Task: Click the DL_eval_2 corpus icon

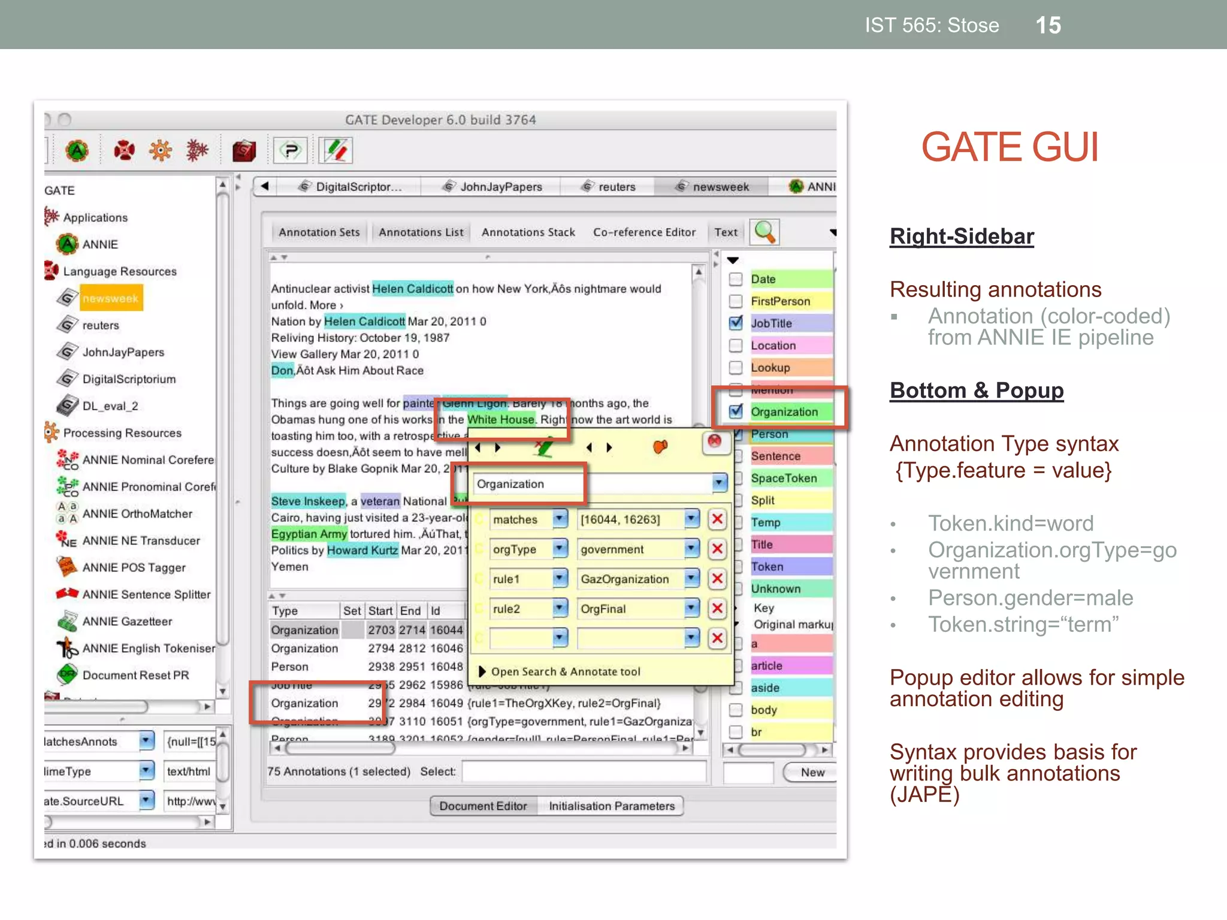Action: tap(68, 405)
